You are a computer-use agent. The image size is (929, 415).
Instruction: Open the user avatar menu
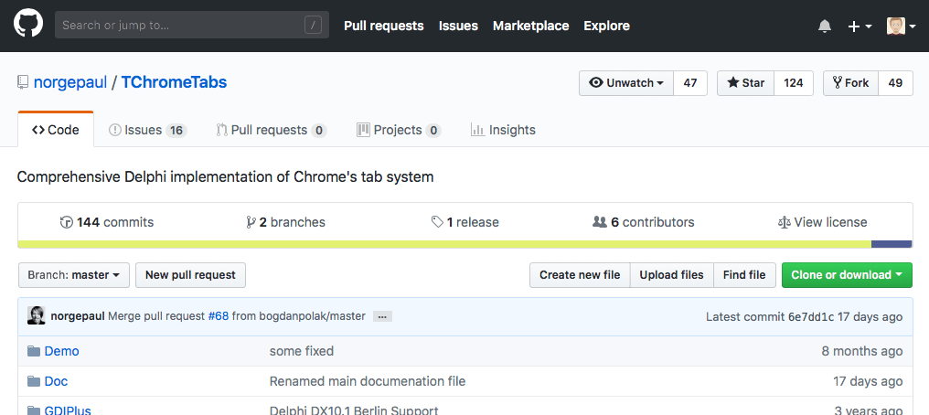click(x=902, y=26)
